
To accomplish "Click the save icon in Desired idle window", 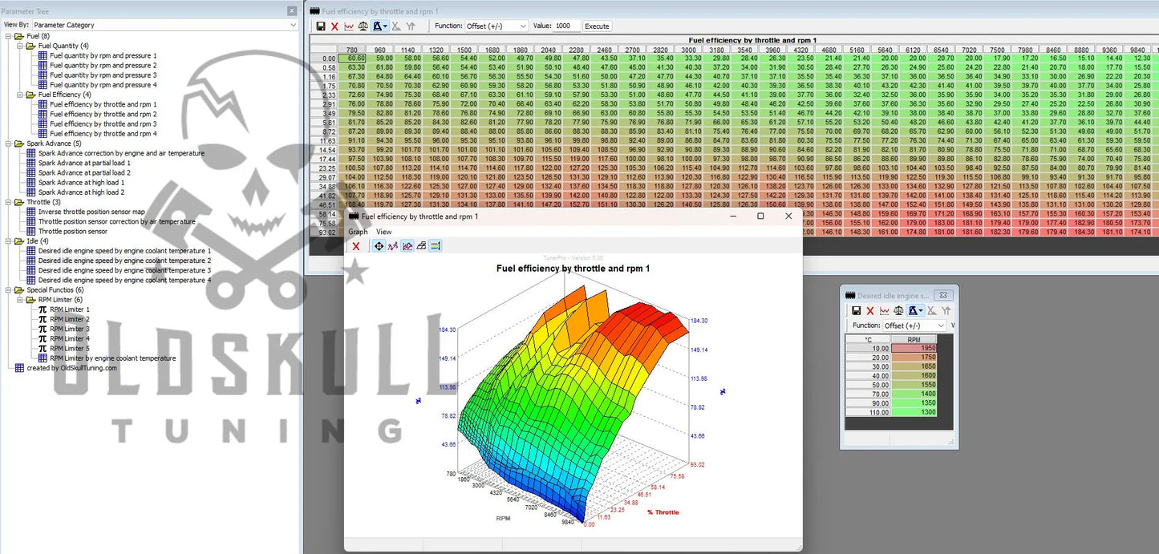I will [856, 310].
